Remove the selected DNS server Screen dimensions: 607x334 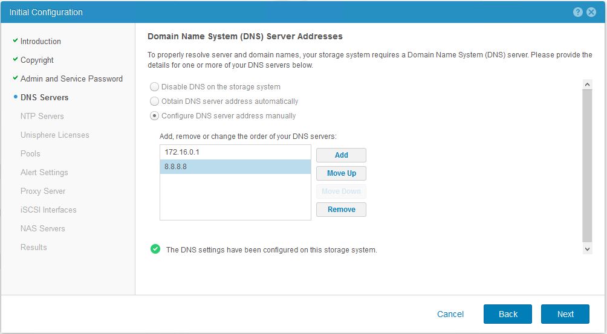[341, 210]
